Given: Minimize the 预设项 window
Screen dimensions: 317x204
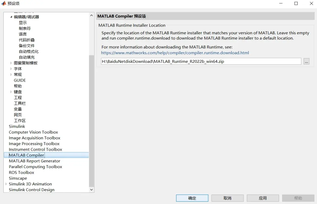Looking at the screenshot, I should pyautogui.click(x=281, y=3).
